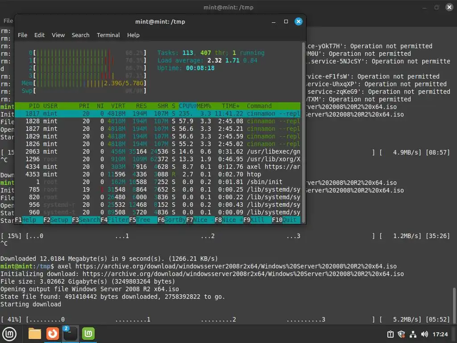
Task: Click F3 Search in htop footer
Action: [86, 220]
